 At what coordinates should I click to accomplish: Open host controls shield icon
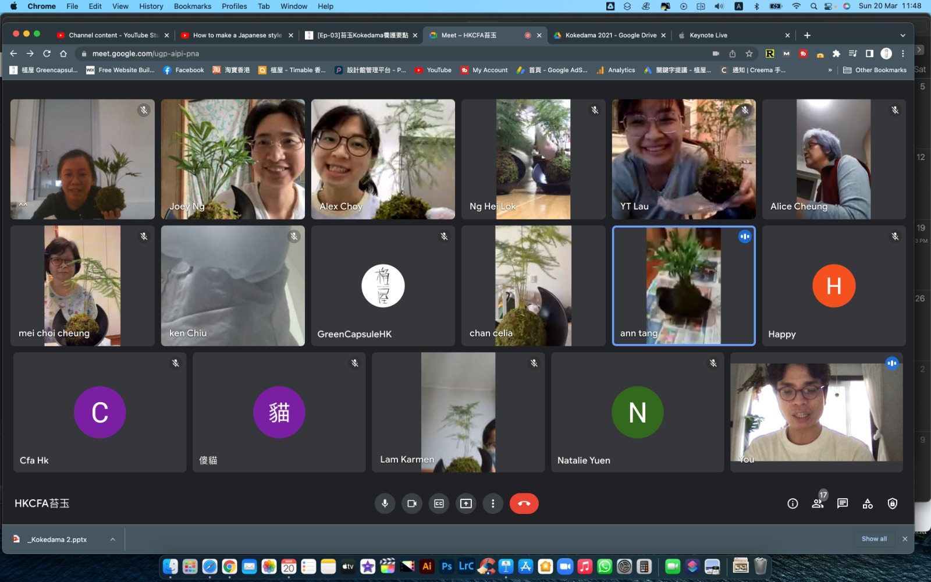tap(893, 503)
